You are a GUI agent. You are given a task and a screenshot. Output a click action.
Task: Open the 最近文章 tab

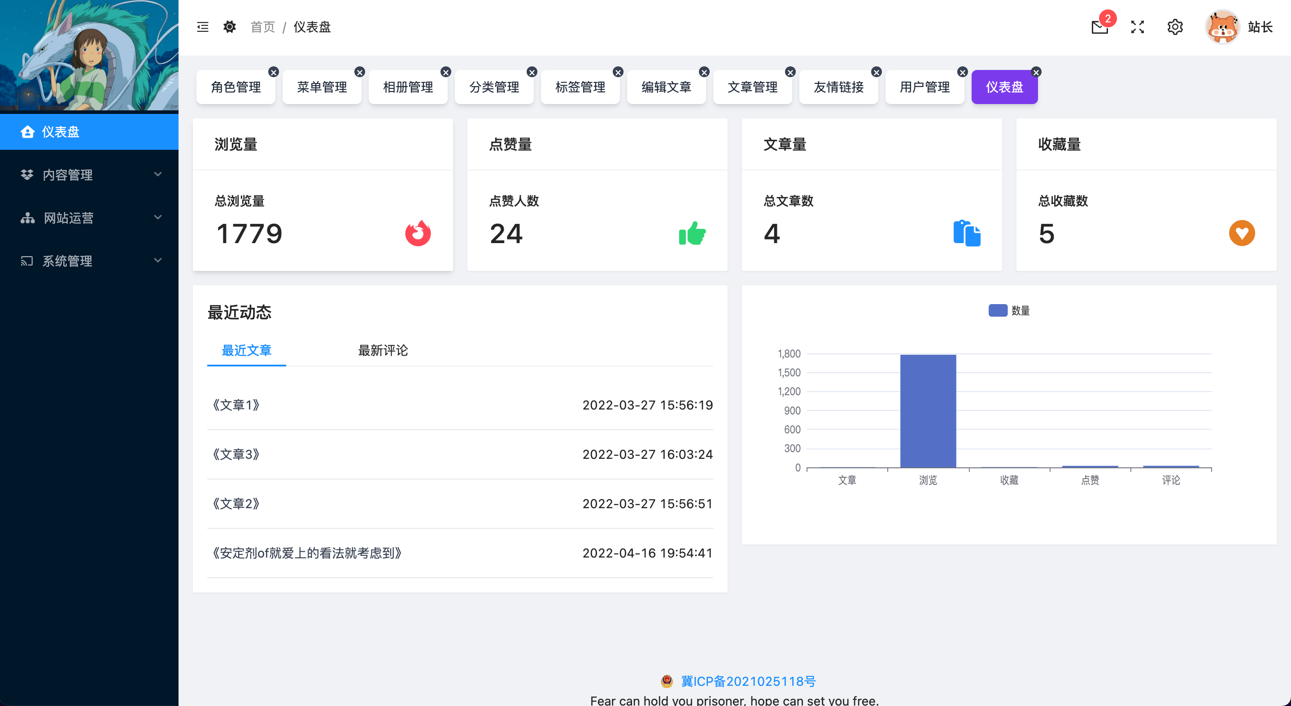[x=247, y=350]
